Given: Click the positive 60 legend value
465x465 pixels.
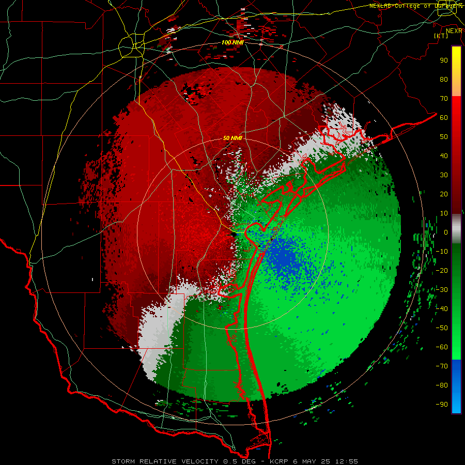Looking at the screenshot, I should 444,117.
